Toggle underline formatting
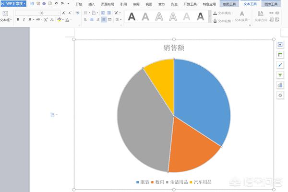 30,20
